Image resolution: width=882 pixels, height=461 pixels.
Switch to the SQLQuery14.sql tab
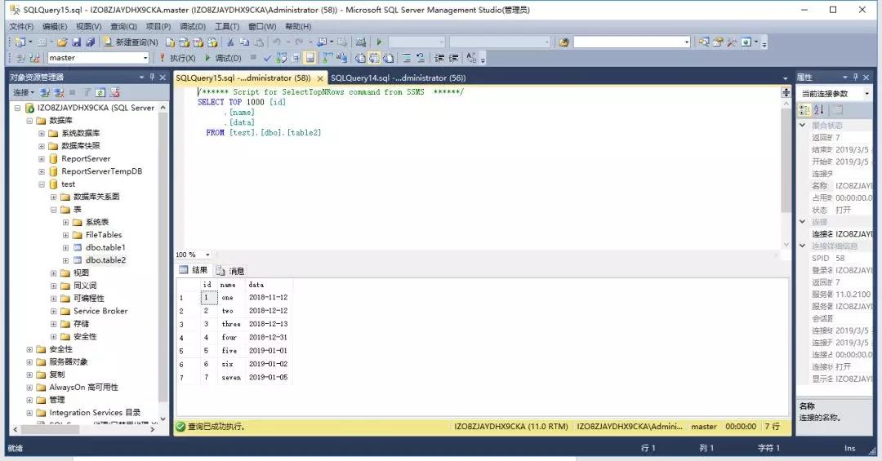pyautogui.click(x=398, y=78)
